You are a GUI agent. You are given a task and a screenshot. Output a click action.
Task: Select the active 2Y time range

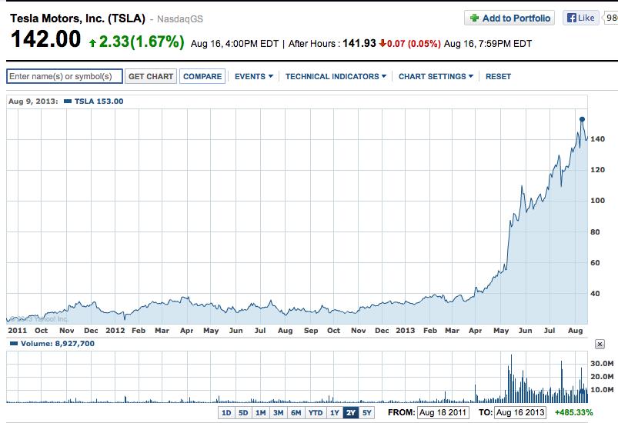[351, 413]
